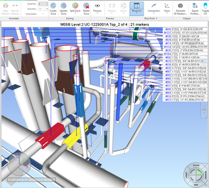Open the Blueprint dropdown arrow
The height and width of the screenshot is (188, 209).
pos(136,13)
